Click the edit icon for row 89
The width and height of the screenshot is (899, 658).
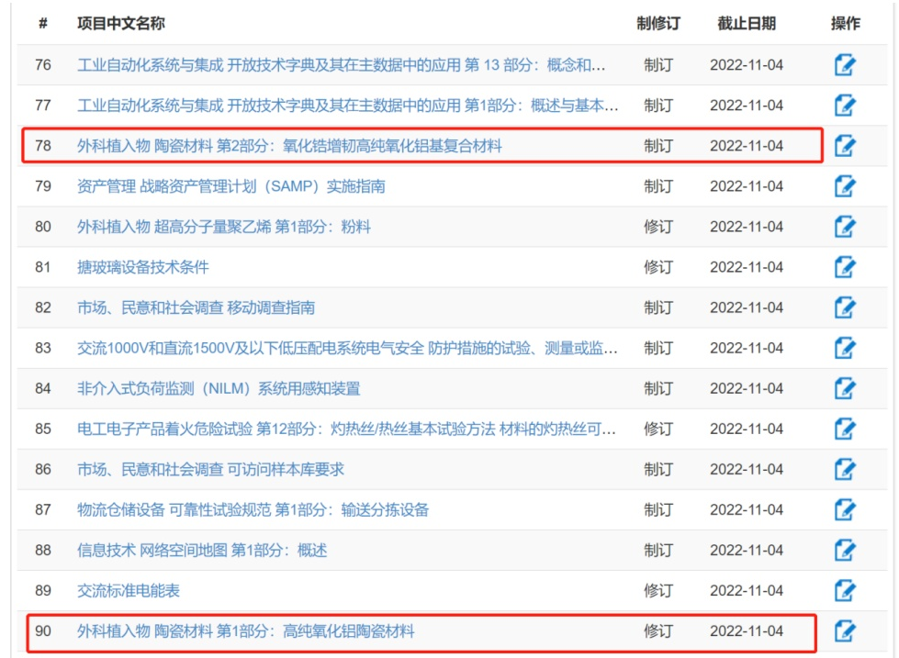(x=844, y=591)
